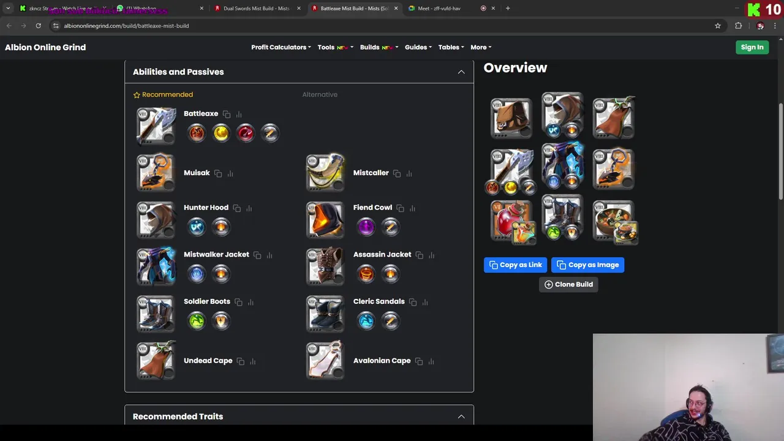This screenshot has height=441, width=784.
Task: Click the Assassin Jacket item icon
Action: pos(326,266)
